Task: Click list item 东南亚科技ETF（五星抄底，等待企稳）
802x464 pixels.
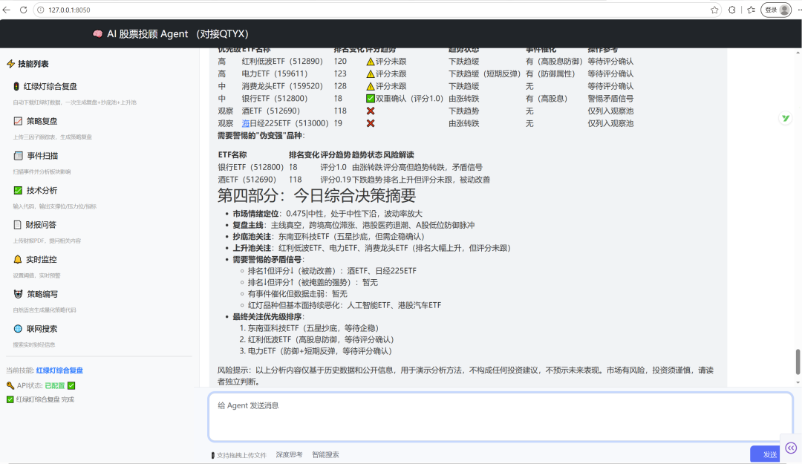Action: point(313,328)
